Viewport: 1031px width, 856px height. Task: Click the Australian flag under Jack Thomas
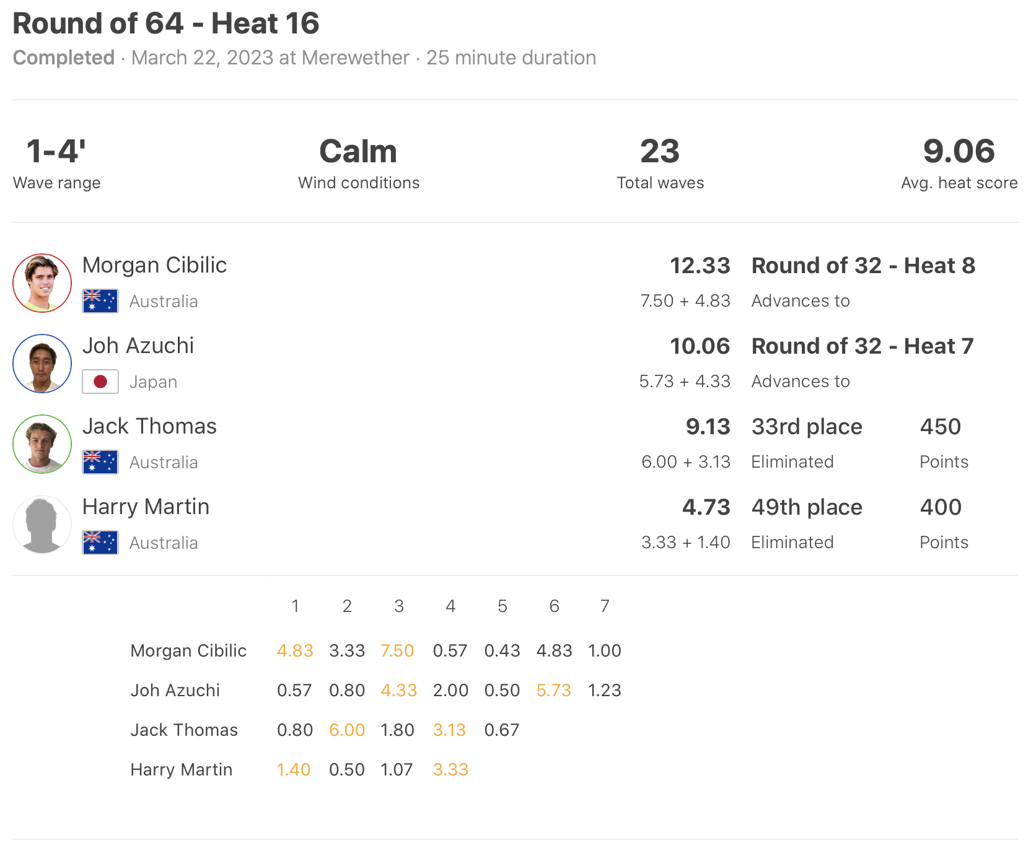click(x=100, y=462)
